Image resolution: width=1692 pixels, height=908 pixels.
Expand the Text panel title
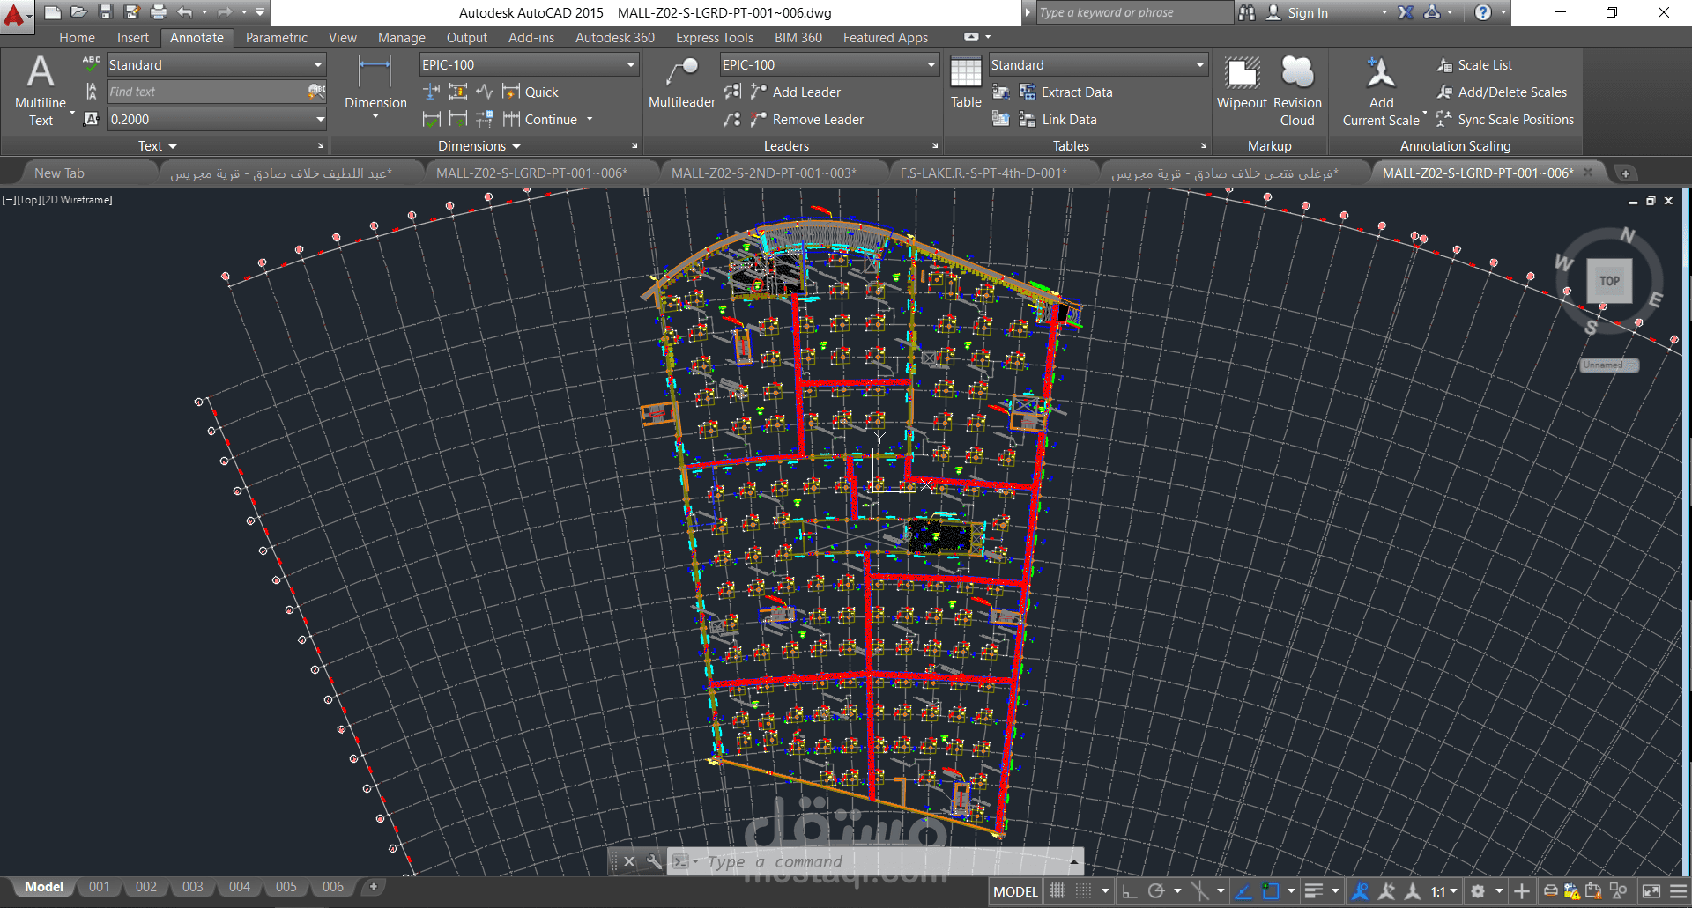point(158,146)
